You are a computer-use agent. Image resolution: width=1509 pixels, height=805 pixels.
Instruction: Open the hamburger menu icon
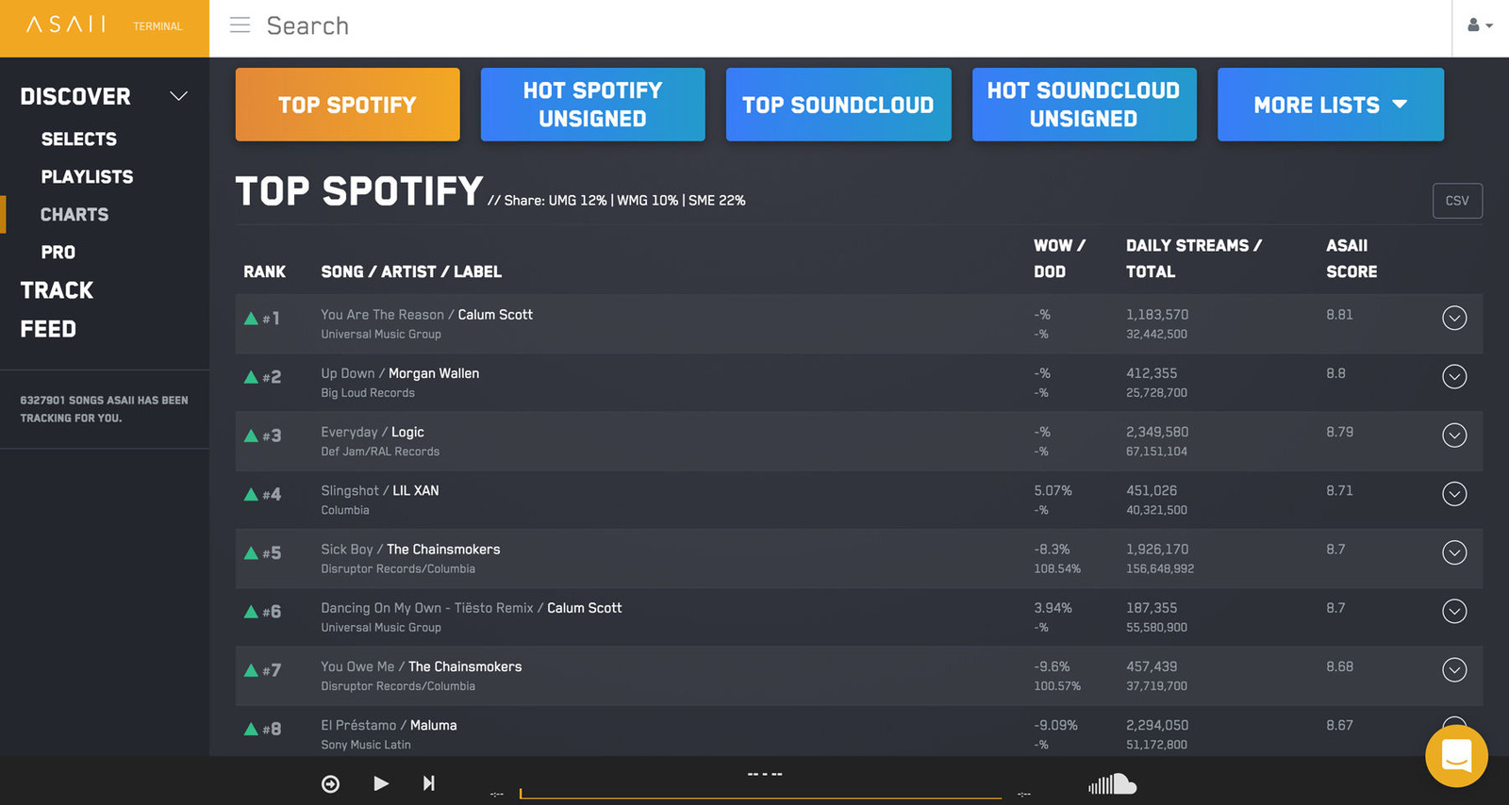point(240,25)
